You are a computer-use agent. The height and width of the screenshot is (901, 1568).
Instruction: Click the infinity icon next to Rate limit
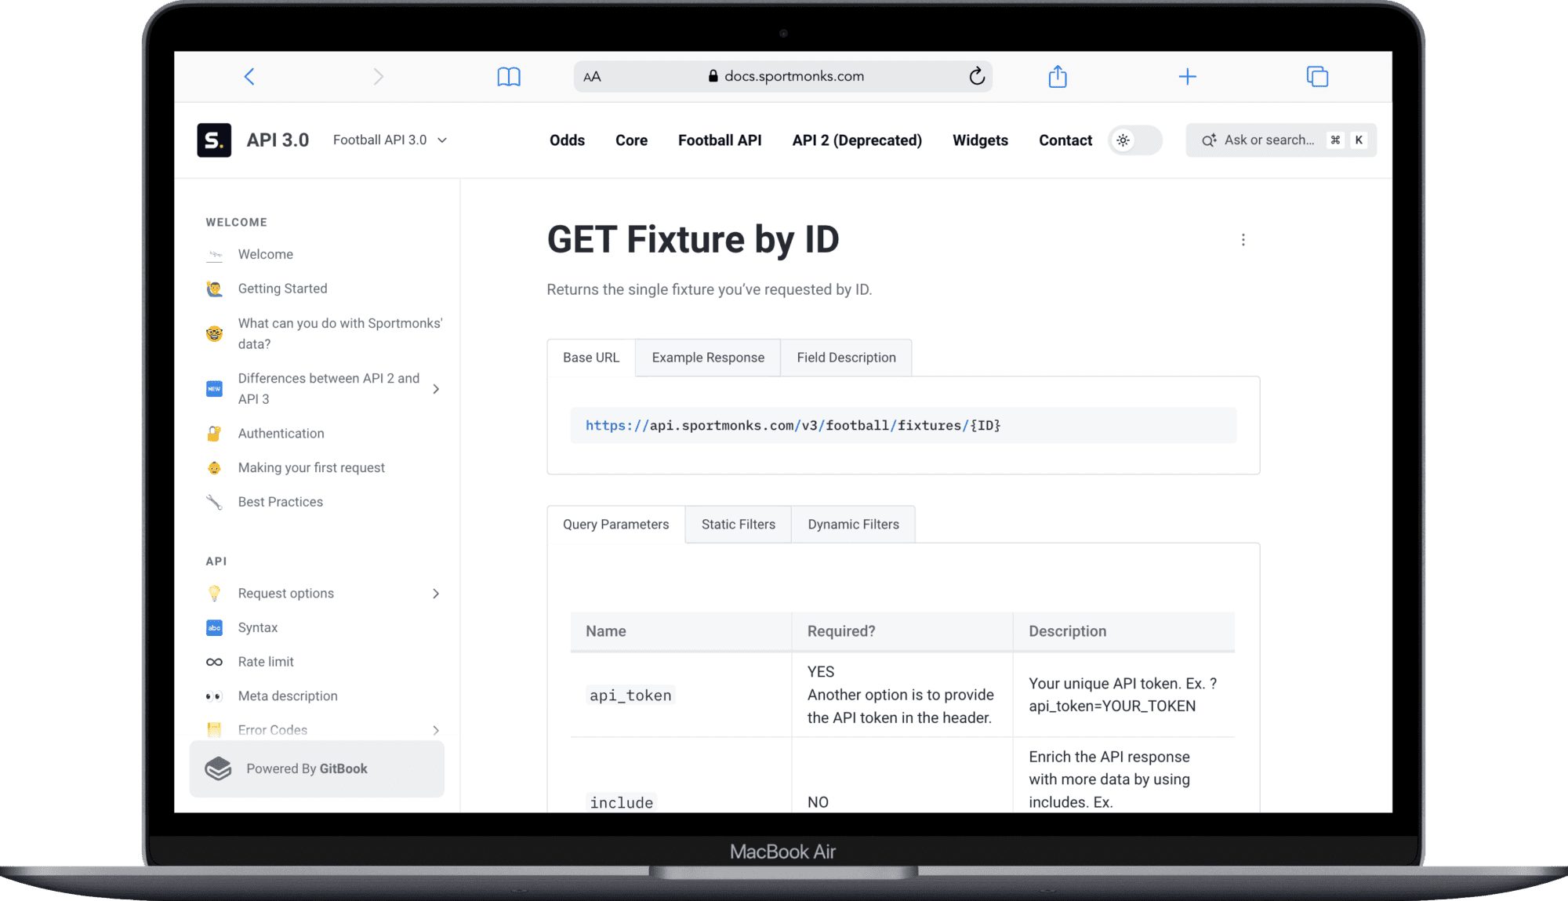[x=214, y=661]
